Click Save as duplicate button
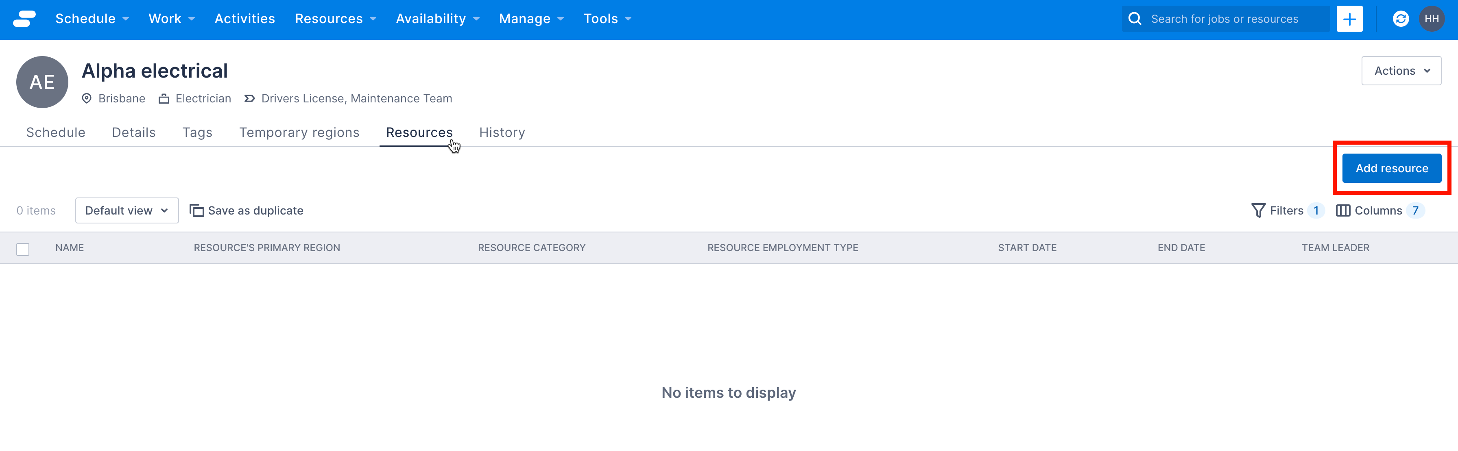Screen dimensions: 1458x451 tap(247, 210)
